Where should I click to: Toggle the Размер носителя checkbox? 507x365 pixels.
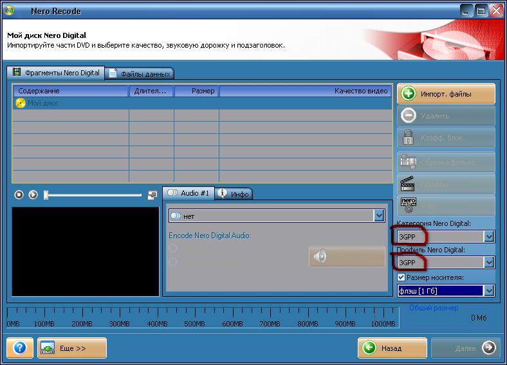pos(401,277)
